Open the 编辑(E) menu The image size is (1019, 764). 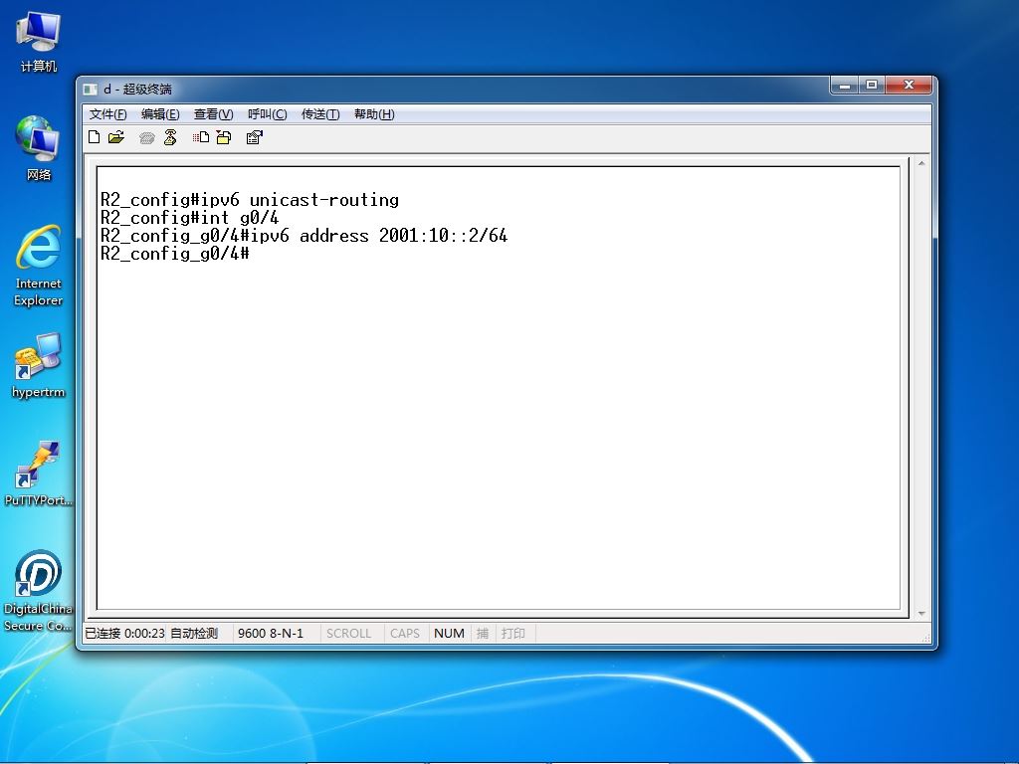pos(160,114)
